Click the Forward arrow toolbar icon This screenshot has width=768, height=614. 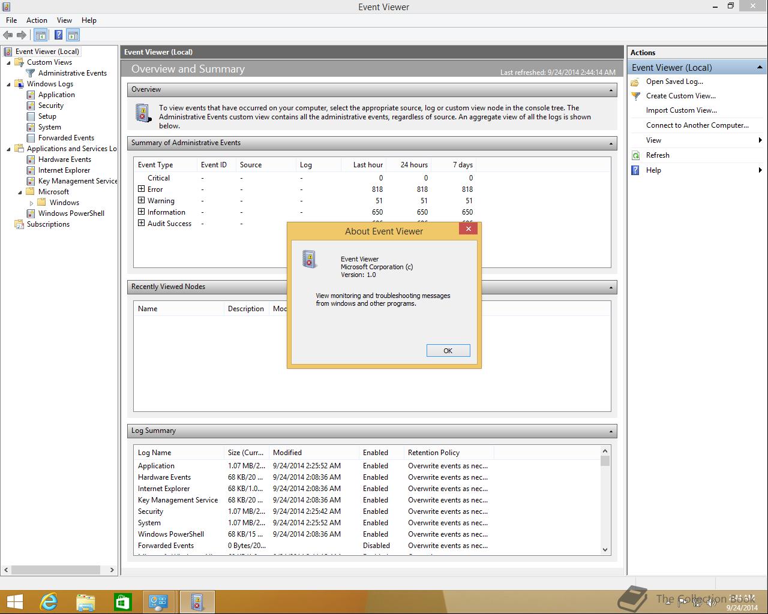[22, 35]
